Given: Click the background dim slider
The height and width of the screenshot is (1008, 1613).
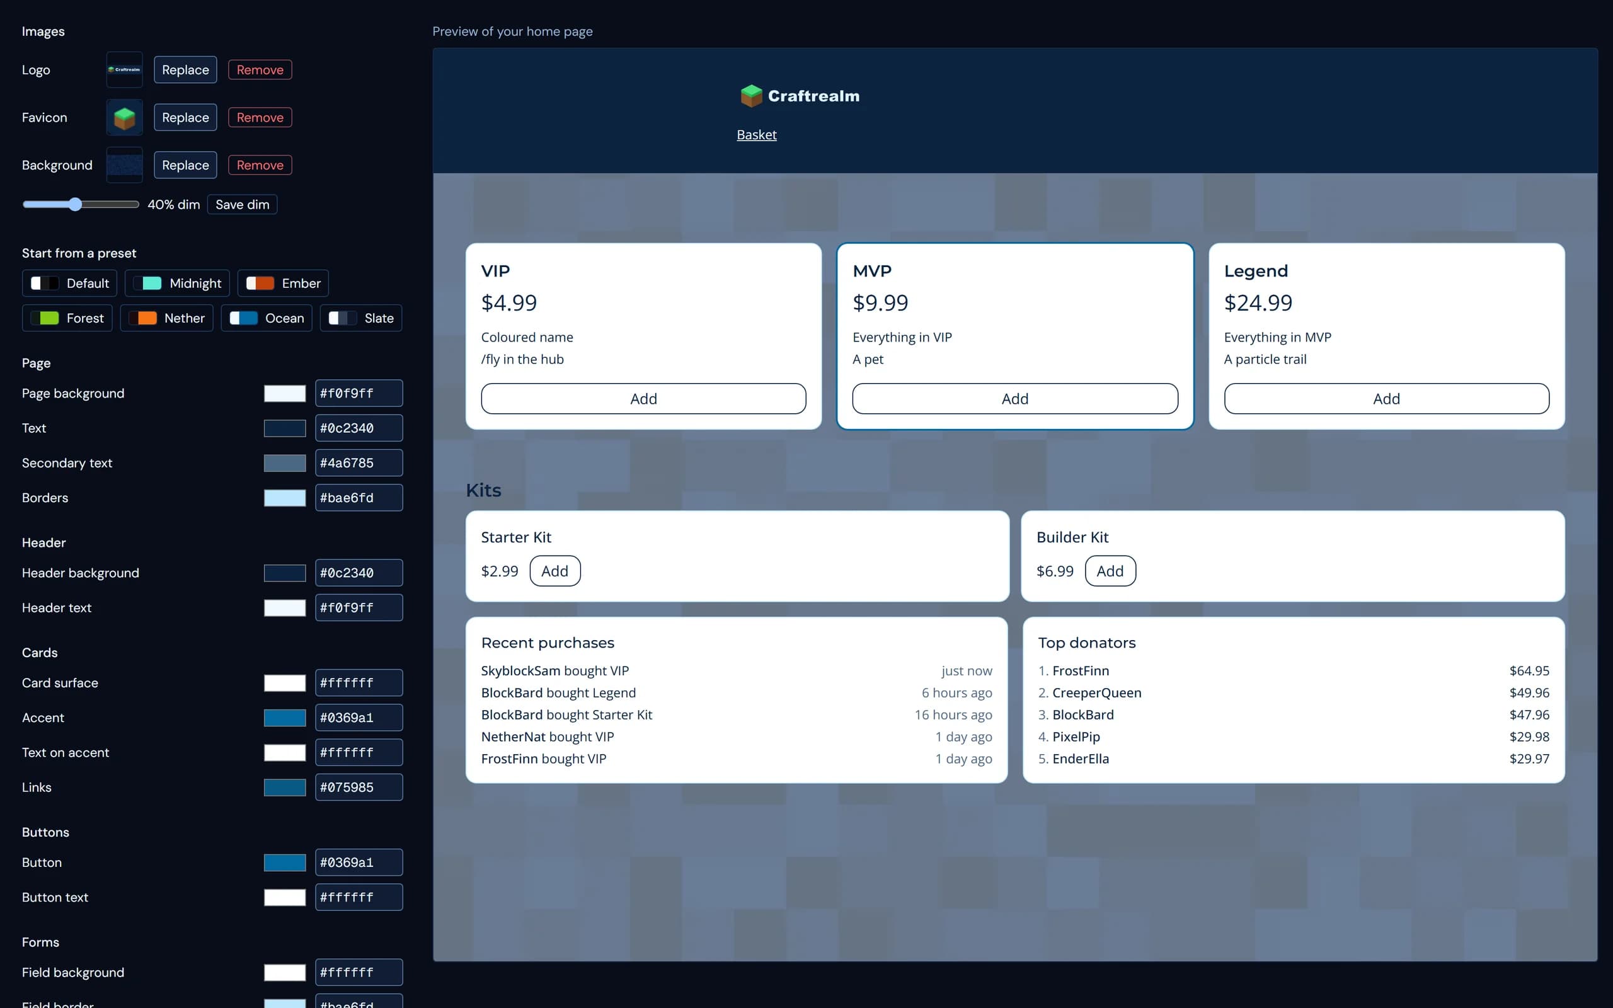Looking at the screenshot, I should 81,204.
